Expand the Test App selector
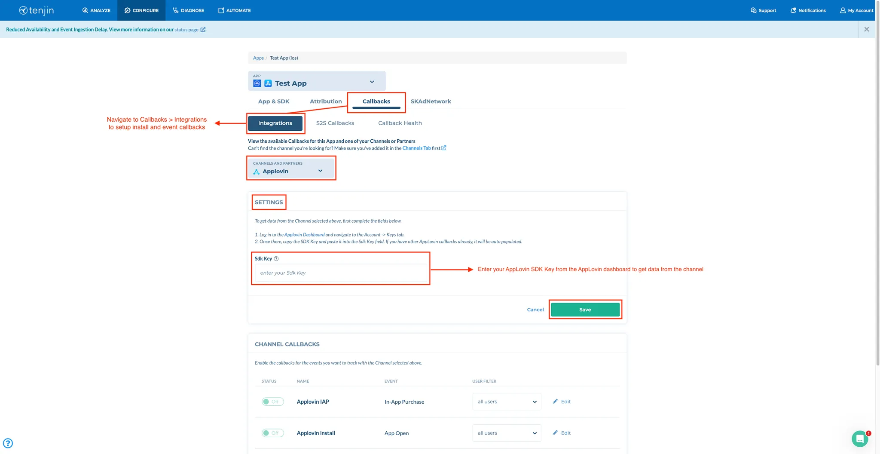The height and width of the screenshot is (454, 880). [x=317, y=81]
